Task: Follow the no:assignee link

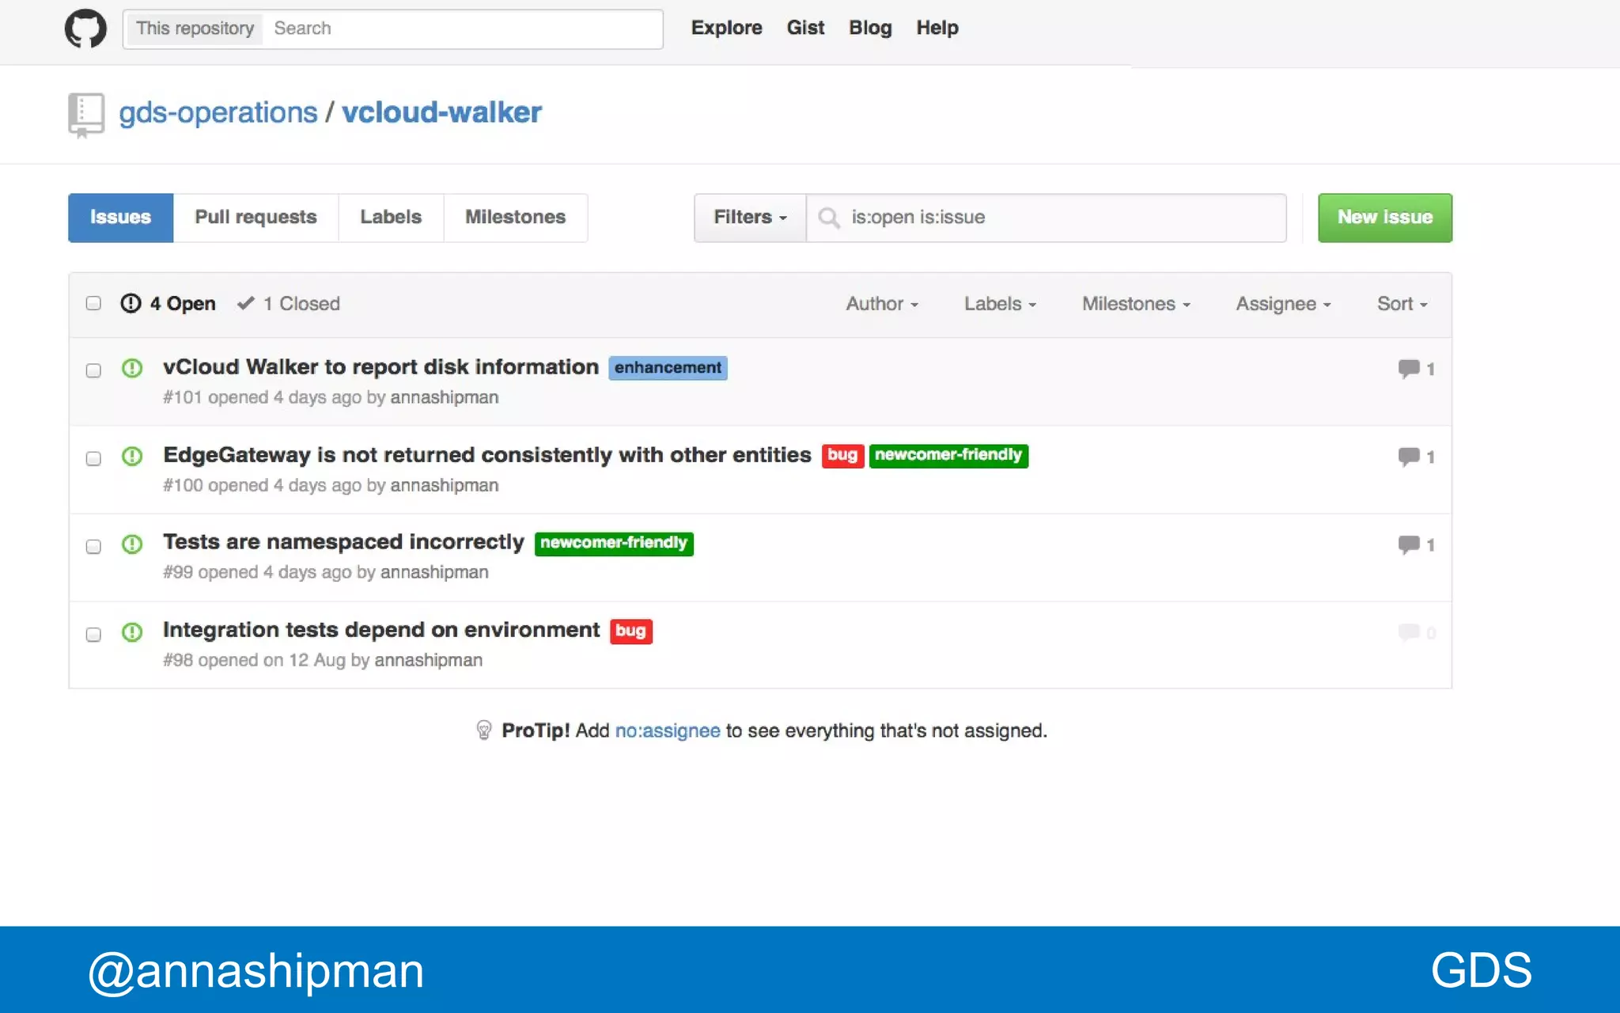Action: (667, 730)
